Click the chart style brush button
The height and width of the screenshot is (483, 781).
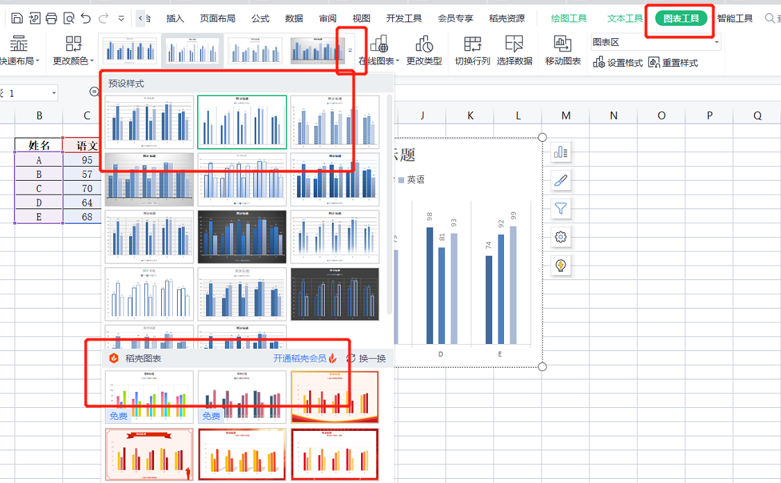coord(561,181)
